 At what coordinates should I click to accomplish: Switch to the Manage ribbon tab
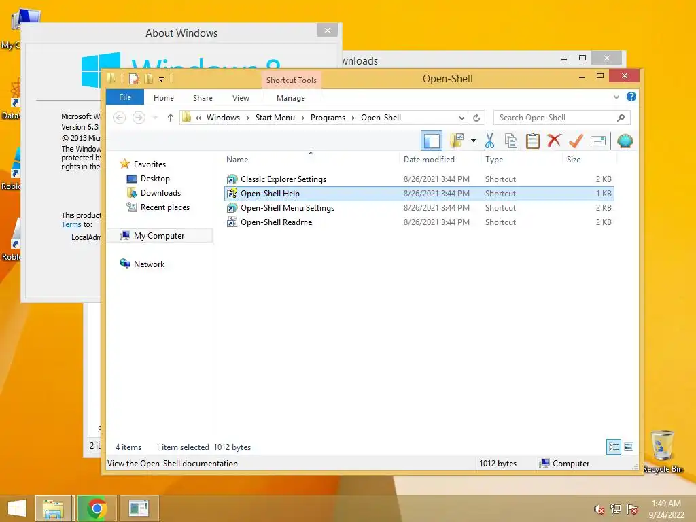point(291,98)
